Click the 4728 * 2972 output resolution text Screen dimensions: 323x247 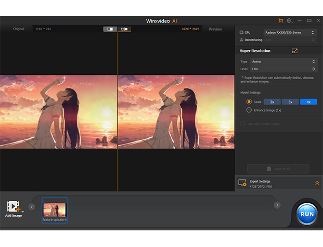tap(190, 29)
